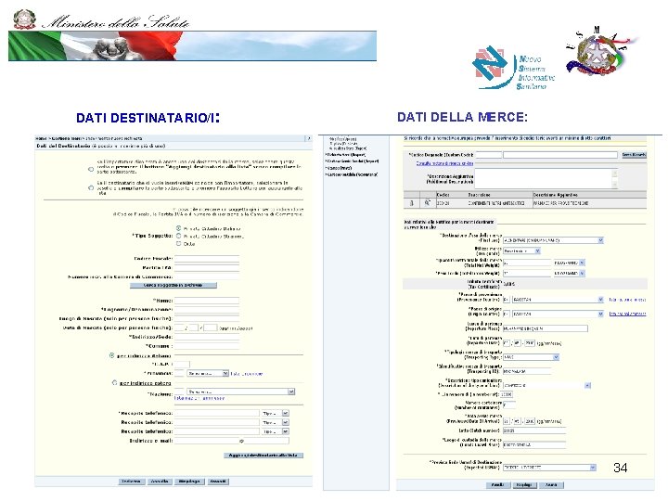Choose Privato Cittadino Straniero as Tipo Soggetto

point(179,236)
